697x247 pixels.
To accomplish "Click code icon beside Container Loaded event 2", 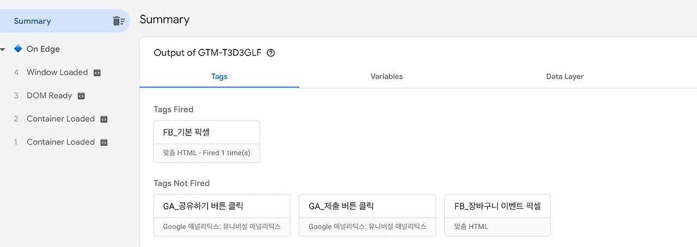I will pyautogui.click(x=104, y=119).
